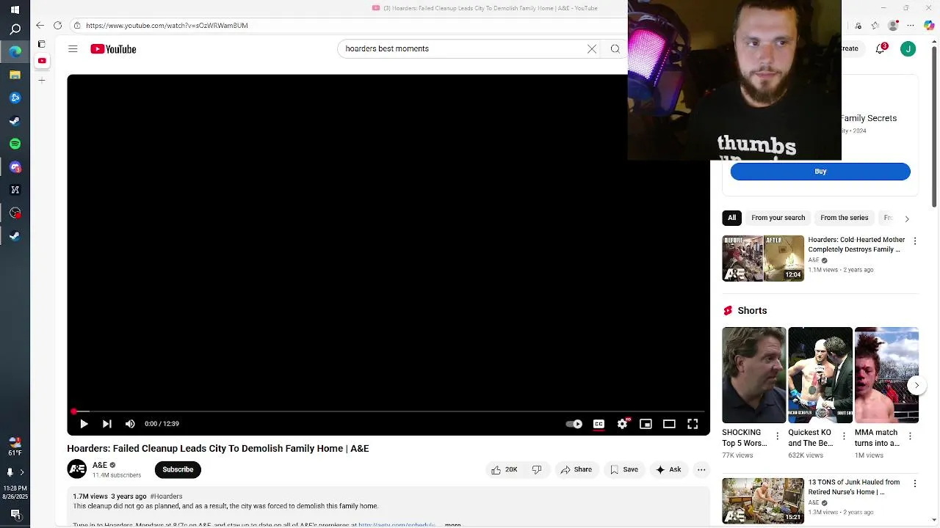The image size is (940, 528).
Task: Expand description with '...more'
Action: click(452, 525)
